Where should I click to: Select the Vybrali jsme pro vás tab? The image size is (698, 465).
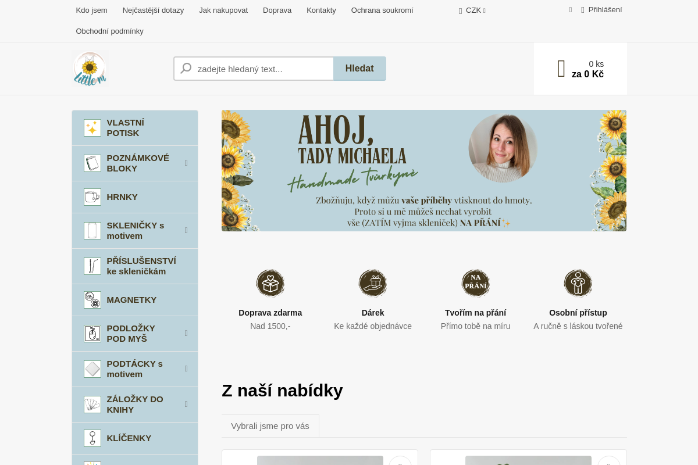[270, 426]
